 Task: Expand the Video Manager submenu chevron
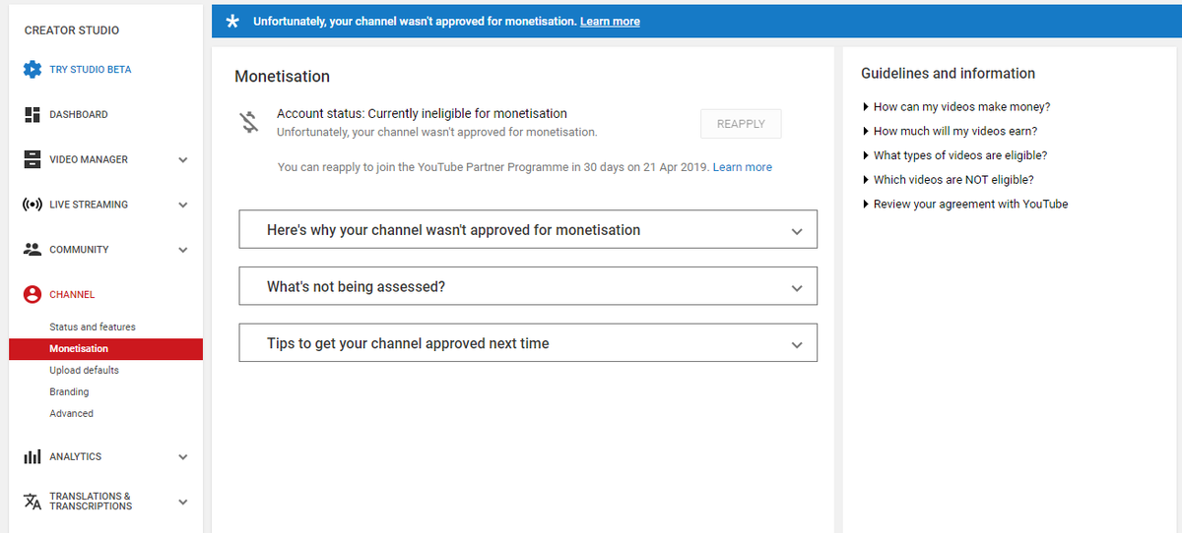click(x=183, y=160)
